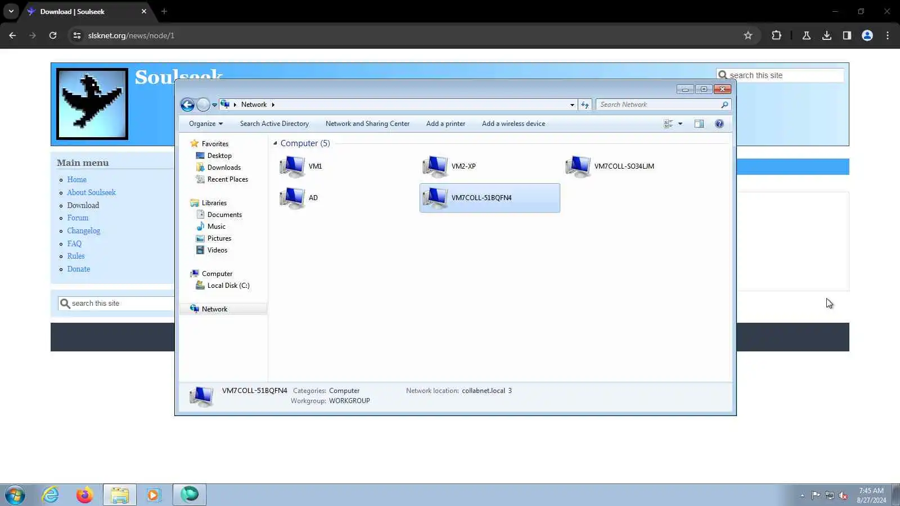Screen dimensions: 900x506
Task: Open Explorer help
Action: tap(719, 124)
